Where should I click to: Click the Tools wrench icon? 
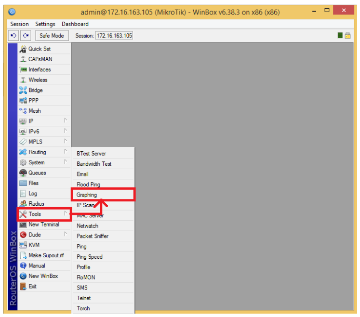point(23,214)
